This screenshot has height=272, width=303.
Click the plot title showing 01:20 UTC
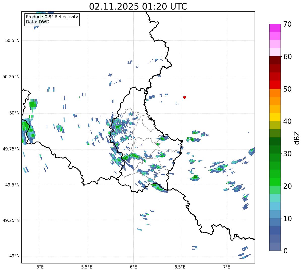[x=138, y=7]
